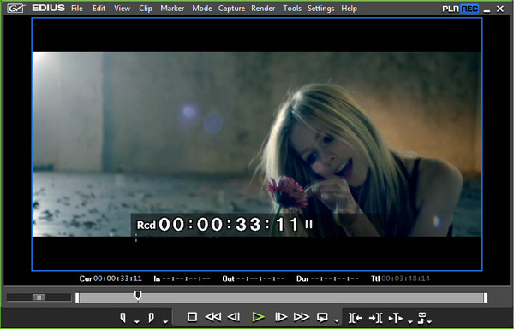
Task: Open the Tools menu
Action: [292, 9]
